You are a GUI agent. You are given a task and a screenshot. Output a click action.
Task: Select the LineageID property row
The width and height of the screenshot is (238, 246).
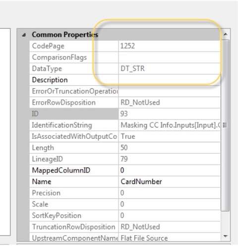[x=125, y=159]
